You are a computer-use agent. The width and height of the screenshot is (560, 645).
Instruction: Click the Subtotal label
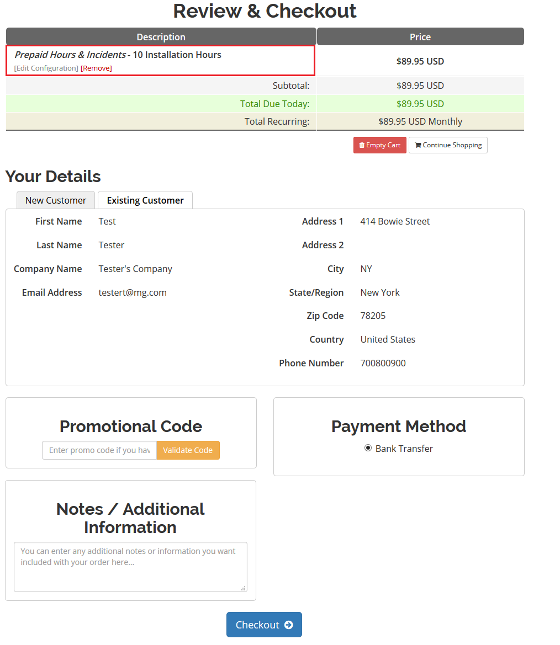coord(291,86)
